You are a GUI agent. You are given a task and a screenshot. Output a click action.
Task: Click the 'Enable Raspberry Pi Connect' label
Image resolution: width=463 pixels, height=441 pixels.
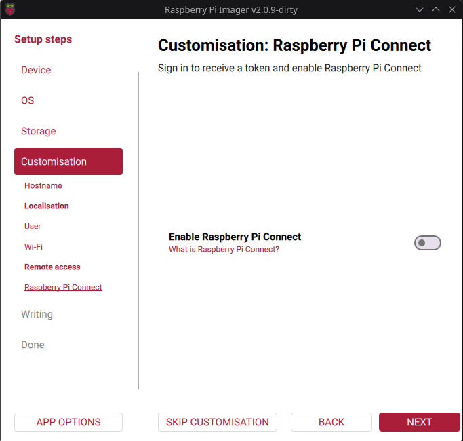235,237
